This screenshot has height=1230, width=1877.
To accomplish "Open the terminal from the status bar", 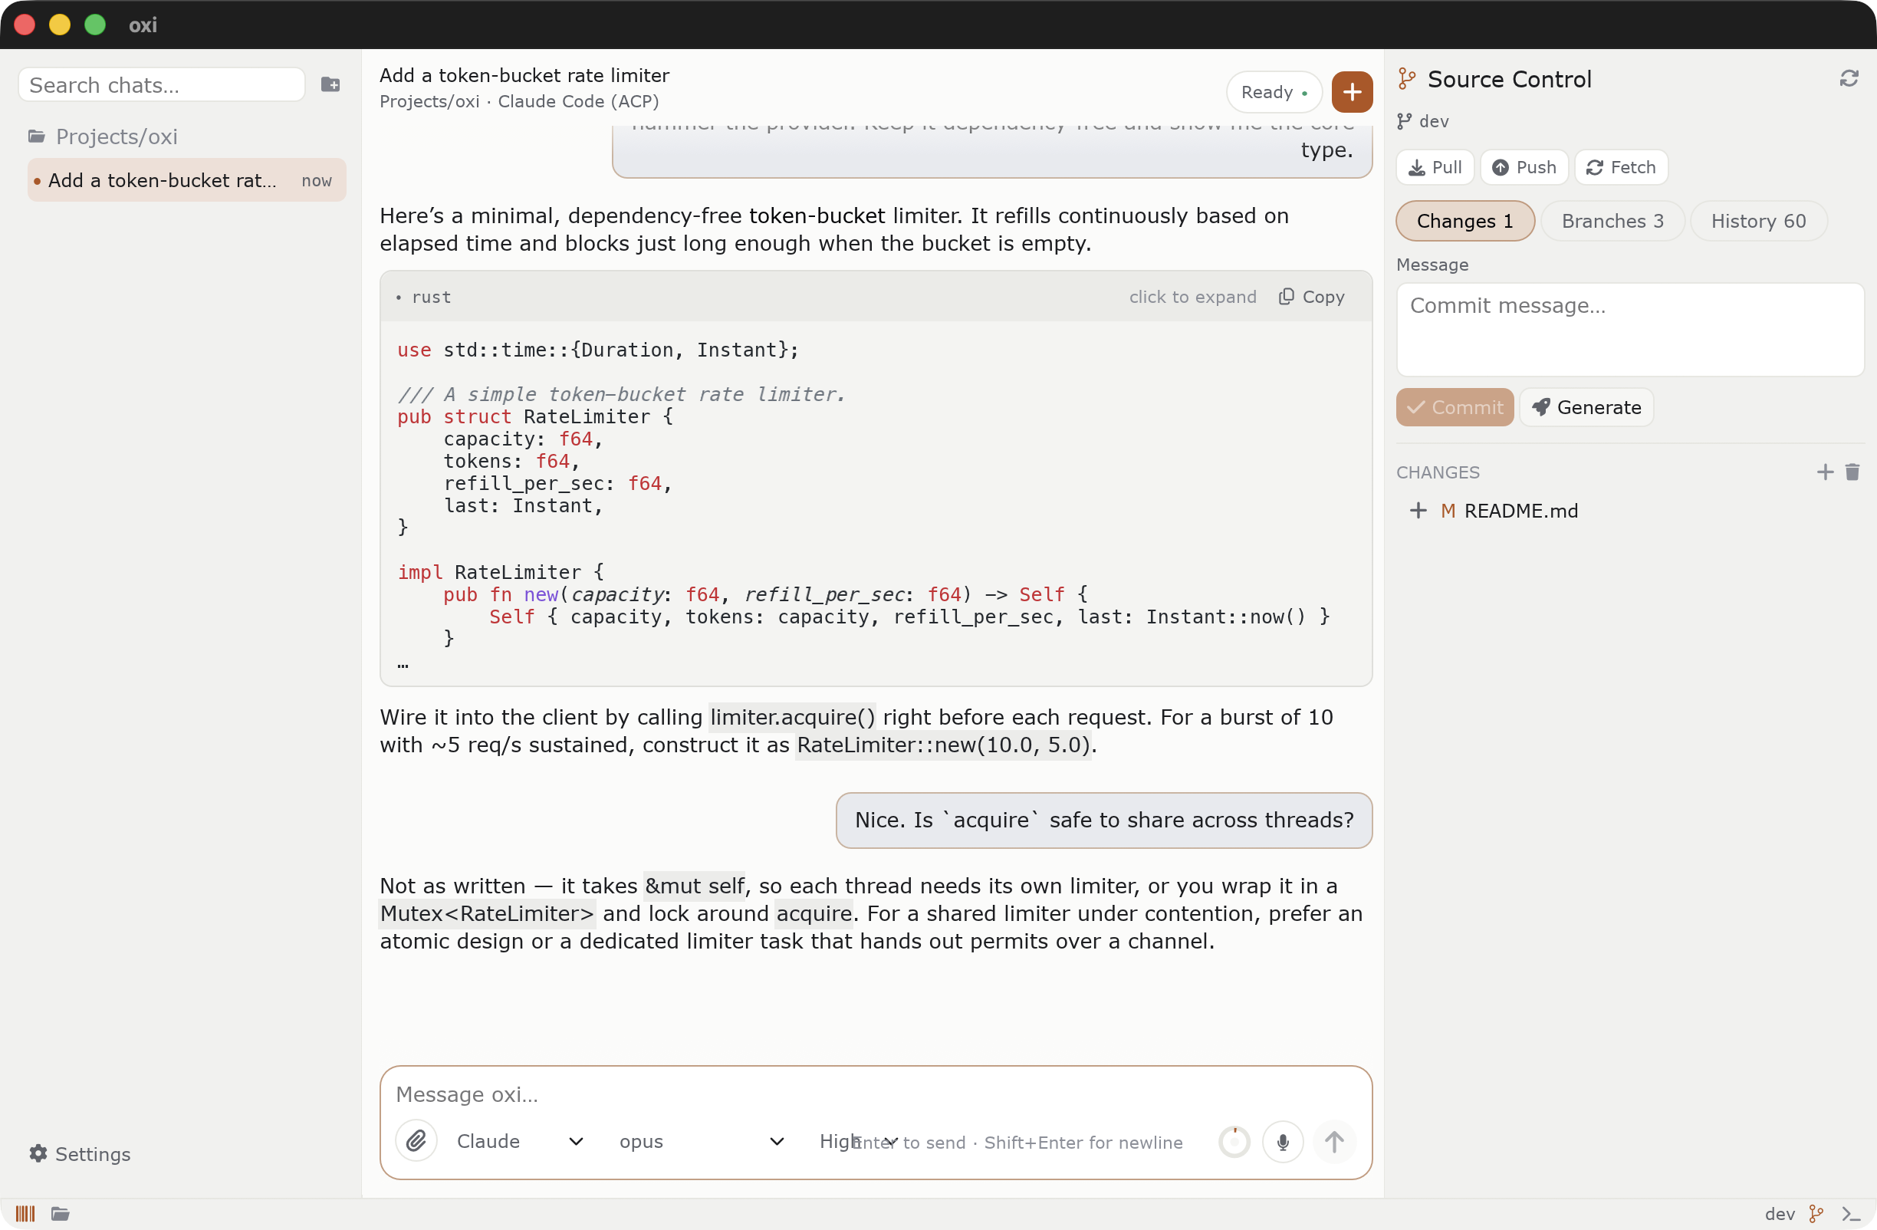I will pyautogui.click(x=1851, y=1213).
